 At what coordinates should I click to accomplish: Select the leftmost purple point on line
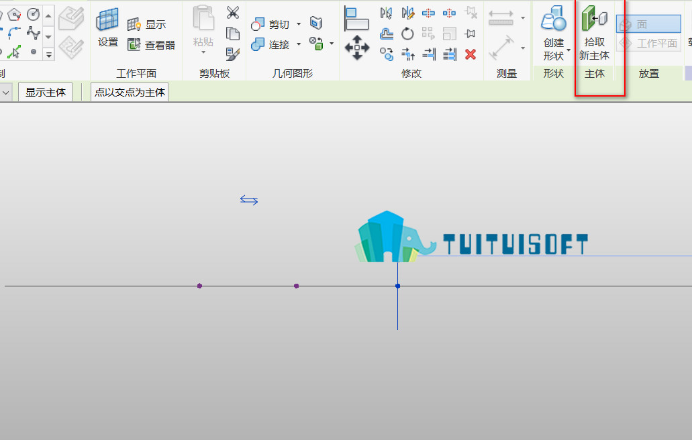pyautogui.click(x=199, y=286)
